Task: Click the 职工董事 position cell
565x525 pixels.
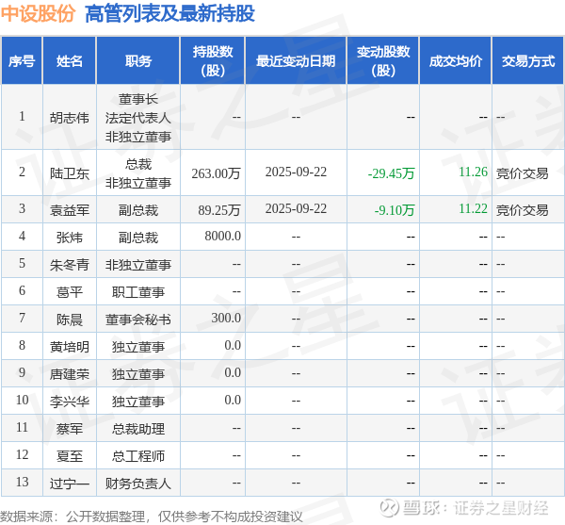Action: (x=138, y=291)
